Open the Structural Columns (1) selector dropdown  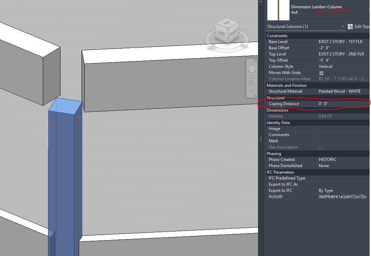click(x=343, y=26)
